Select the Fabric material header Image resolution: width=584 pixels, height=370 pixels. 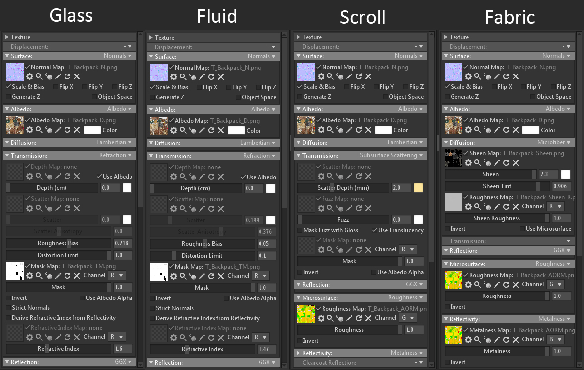click(510, 16)
